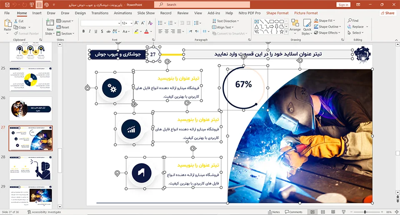This screenshot has height=215, width=400.
Task: Open Align Text dropdown
Action: (x=222, y=27)
